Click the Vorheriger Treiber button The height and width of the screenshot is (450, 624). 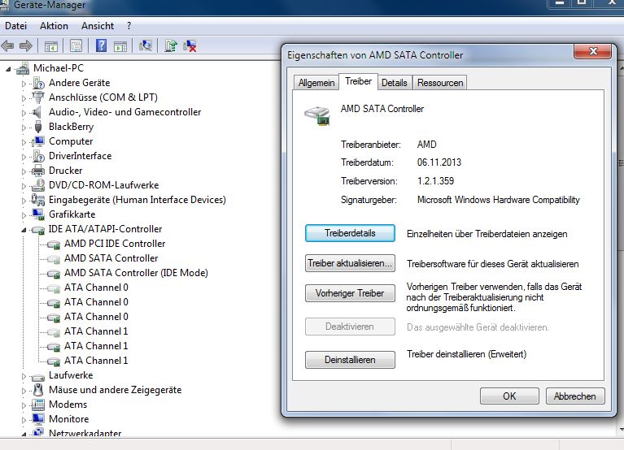(350, 293)
